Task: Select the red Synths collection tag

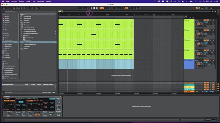Action: point(7,16)
